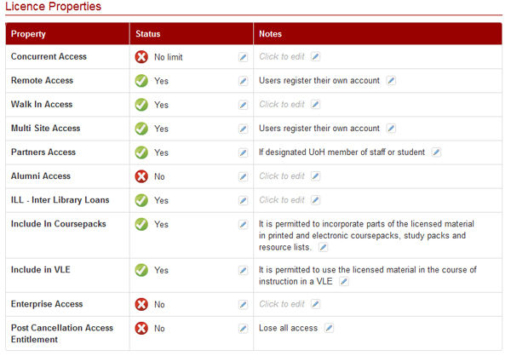Screen dimensions: 511x356
Task: Toggle the red X for Concurrent Access
Action: click(x=141, y=57)
